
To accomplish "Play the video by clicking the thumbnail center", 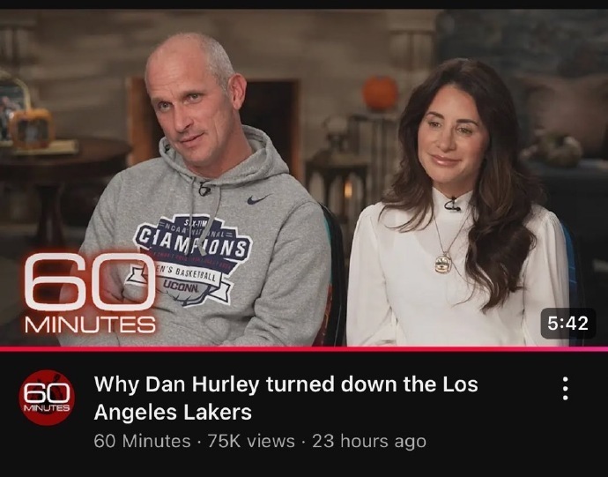I will coord(304,178).
